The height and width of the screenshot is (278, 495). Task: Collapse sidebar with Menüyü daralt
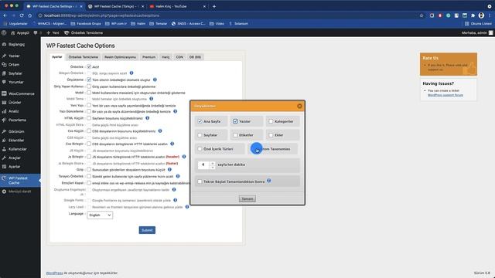point(20,192)
